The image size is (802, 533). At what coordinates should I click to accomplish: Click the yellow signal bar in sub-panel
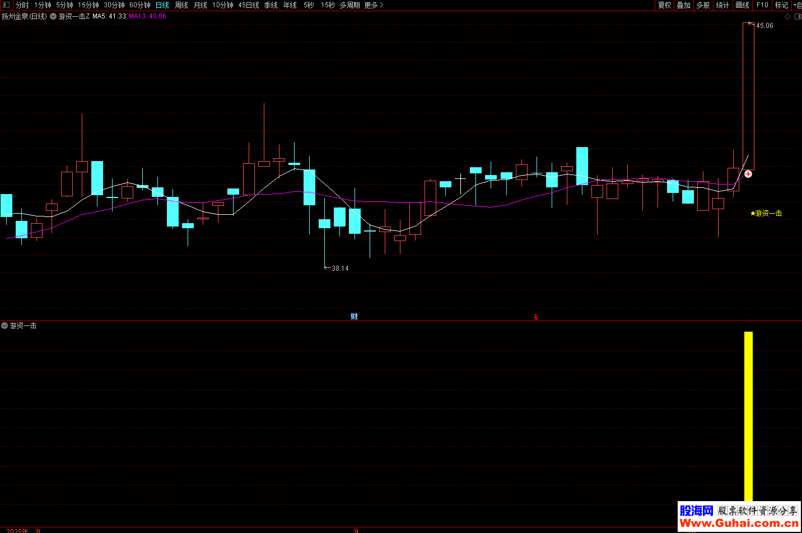click(748, 416)
